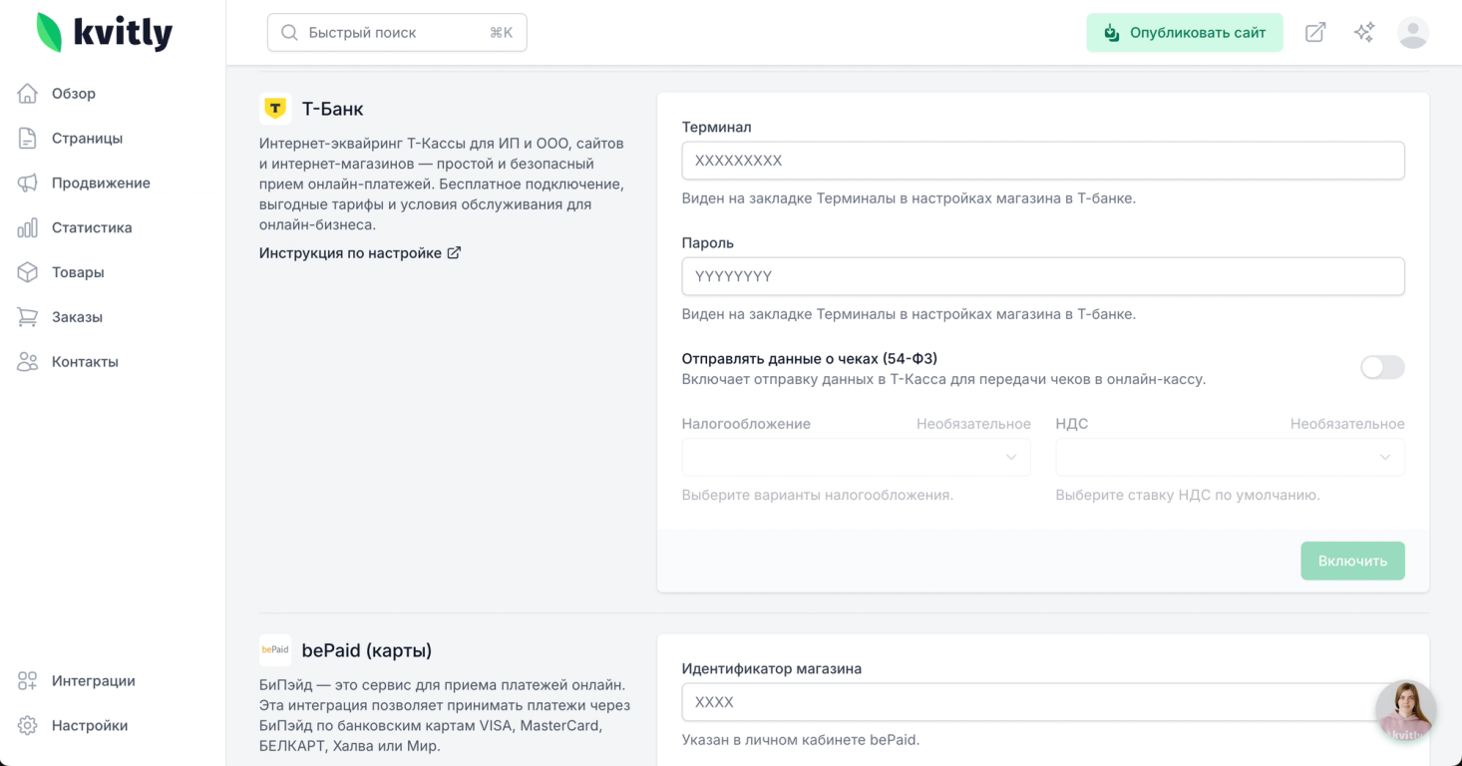Click Выберите ставку НДС по умолчанию hint

(1188, 496)
